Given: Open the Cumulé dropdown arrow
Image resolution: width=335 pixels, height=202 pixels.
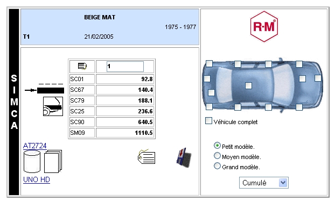Looking at the screenshot, I should 283,183.
